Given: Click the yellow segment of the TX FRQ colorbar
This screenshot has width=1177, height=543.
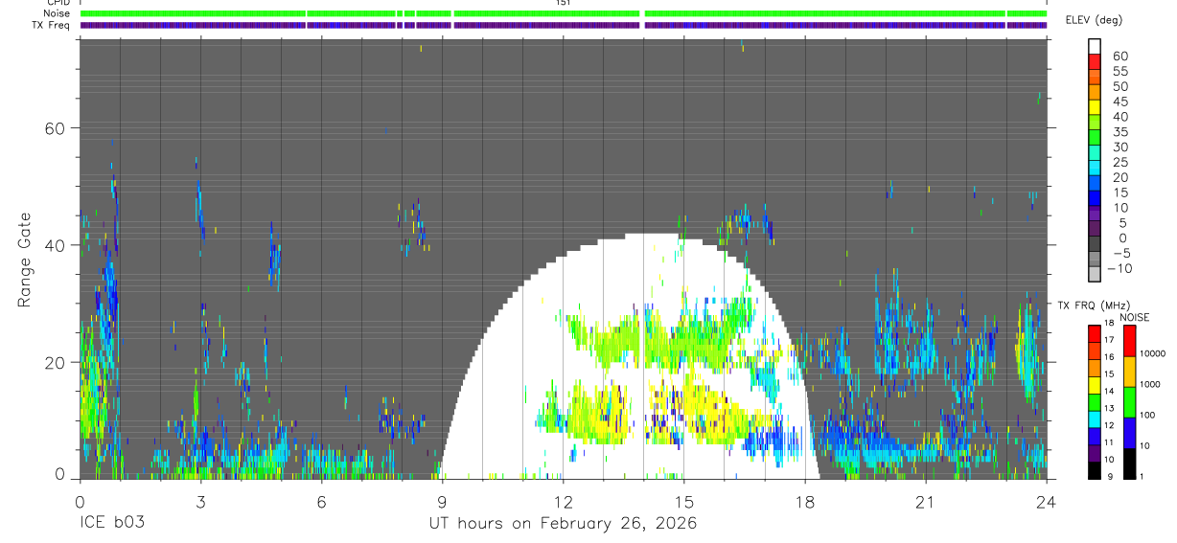Looking at the screenshot, I should coord(1096,383).
